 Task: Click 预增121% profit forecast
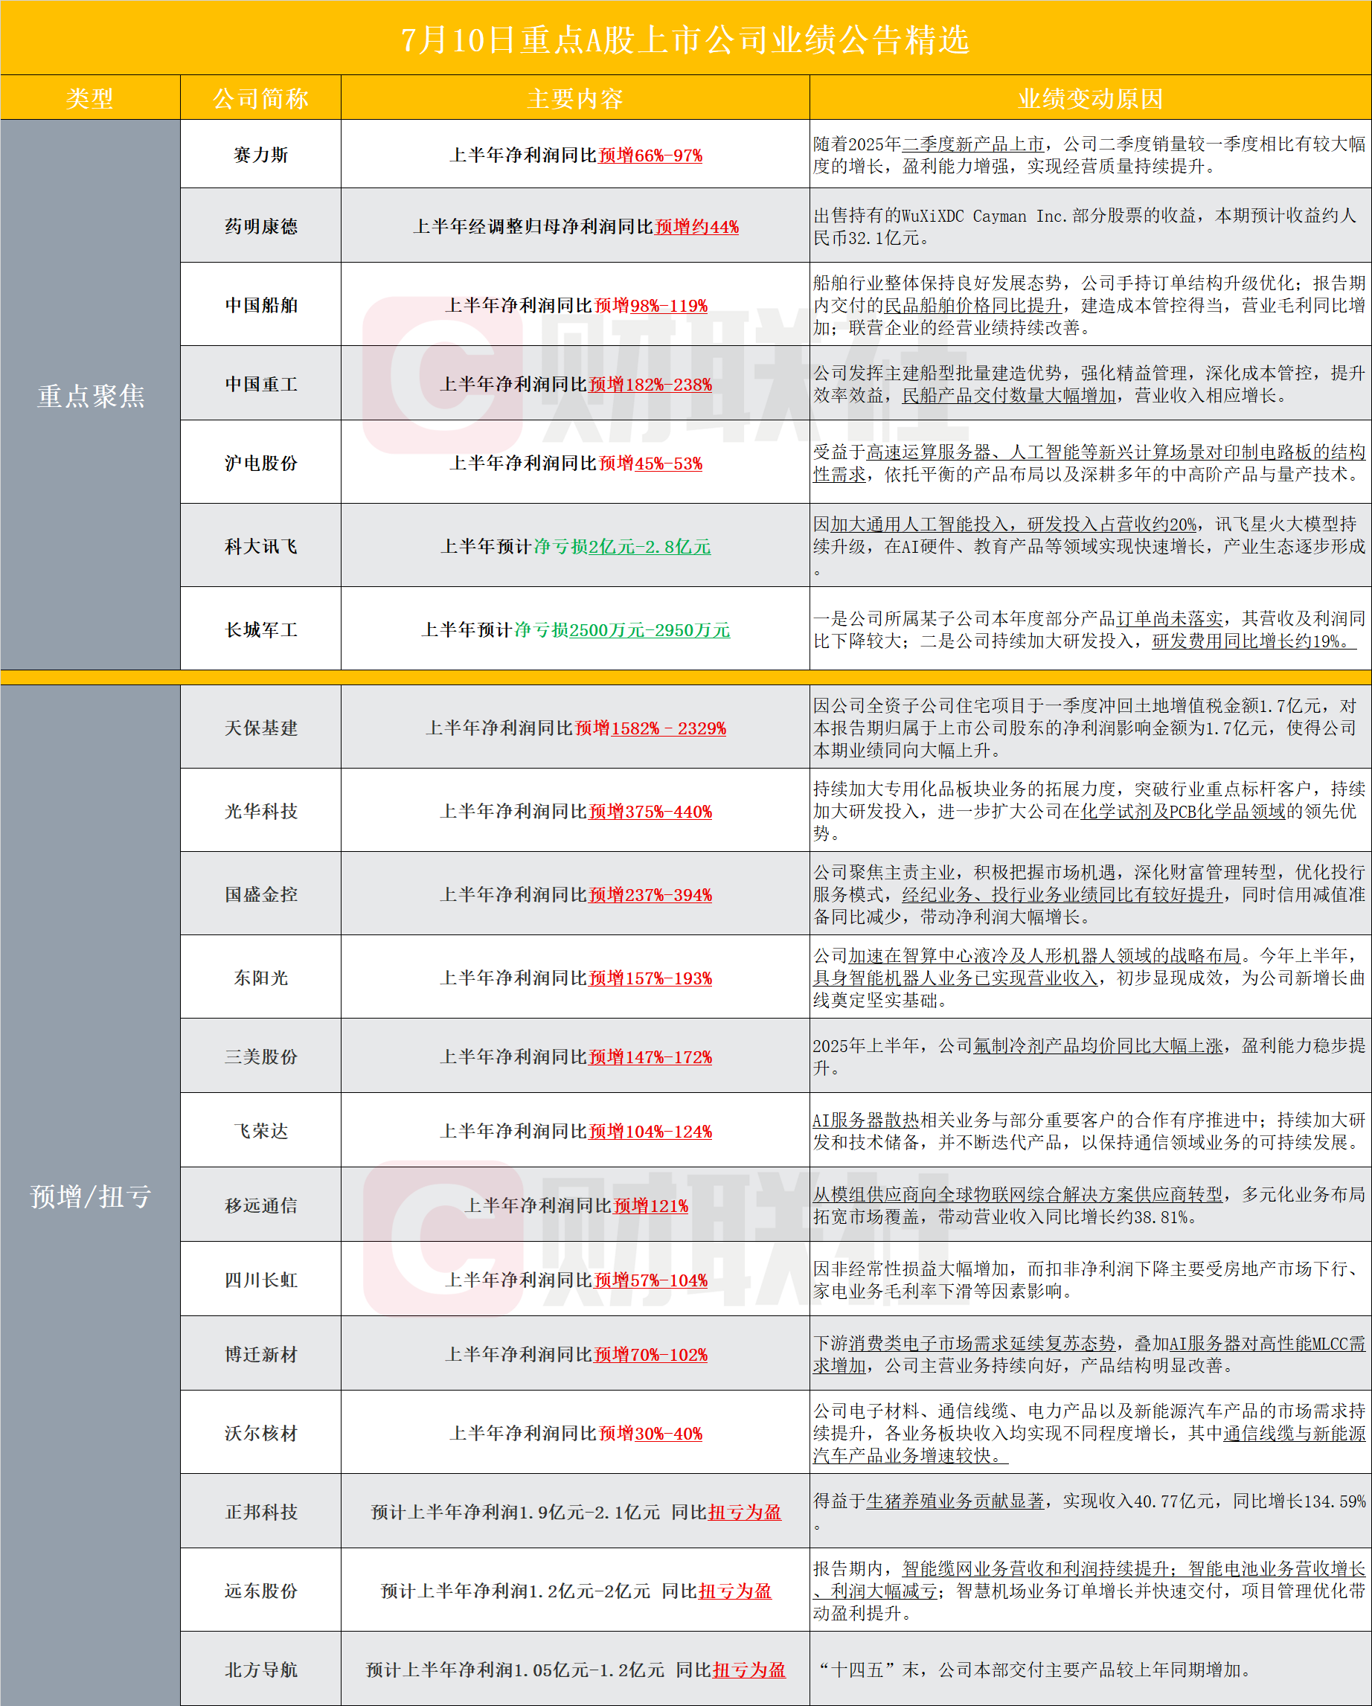click(650, 1206)
